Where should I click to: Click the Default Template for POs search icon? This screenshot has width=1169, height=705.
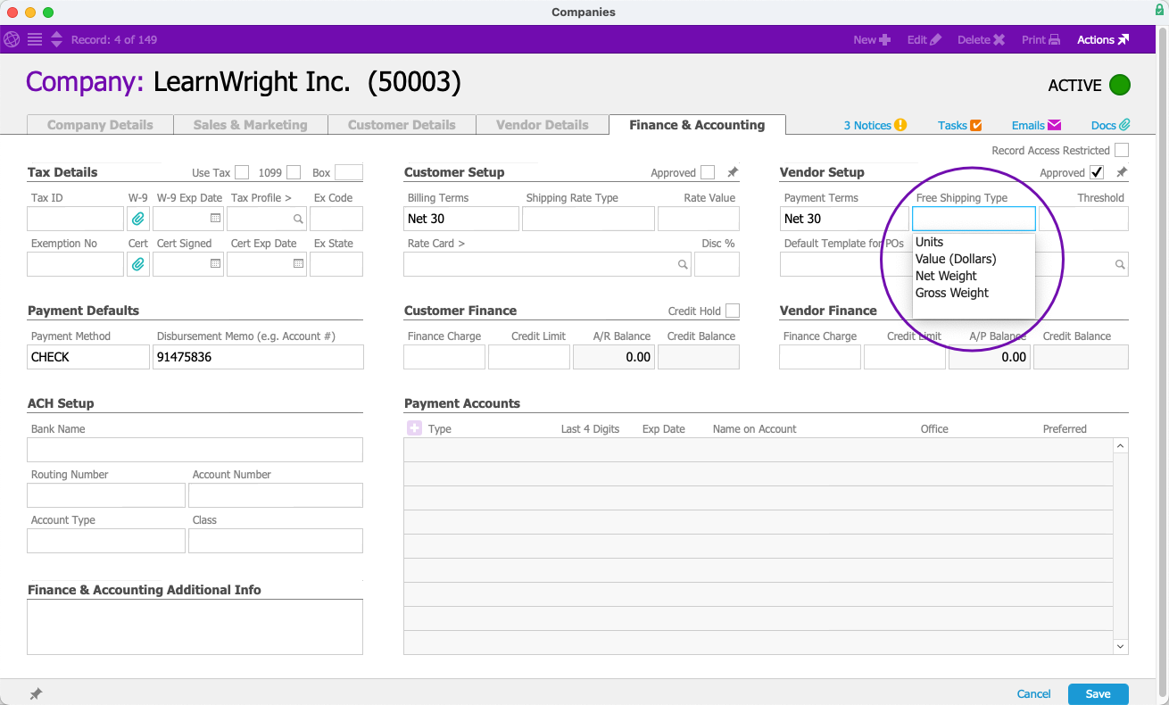click(x=1119, y=264)
